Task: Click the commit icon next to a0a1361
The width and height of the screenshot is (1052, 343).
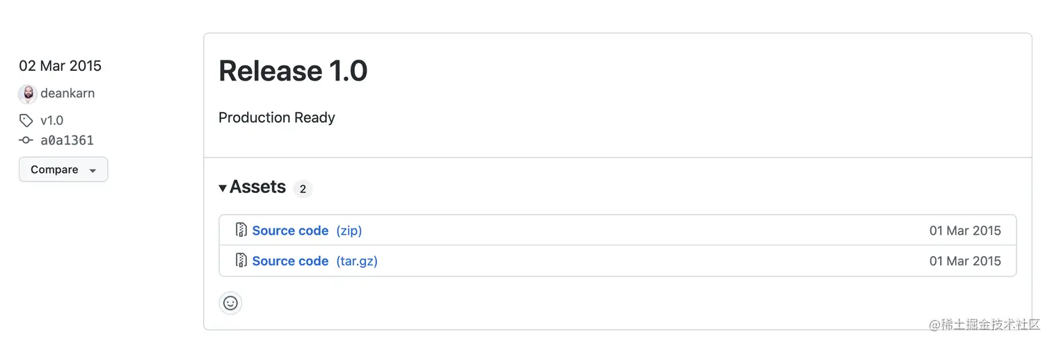Action: coord(26,140)
